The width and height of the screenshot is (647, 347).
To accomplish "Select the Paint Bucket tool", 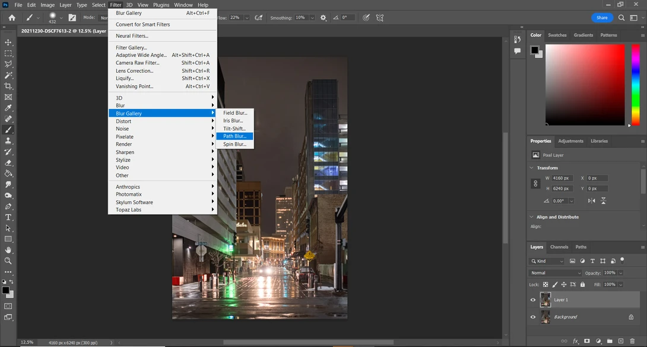I will [x=8, y=173].
